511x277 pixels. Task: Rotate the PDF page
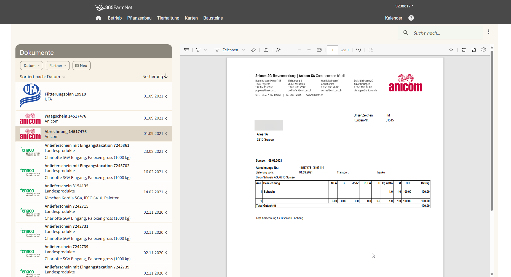(358, 50)
